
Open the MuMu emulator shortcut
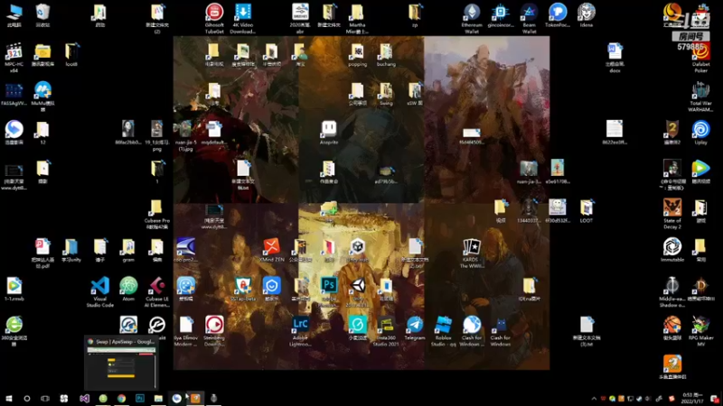pos(42,97)
